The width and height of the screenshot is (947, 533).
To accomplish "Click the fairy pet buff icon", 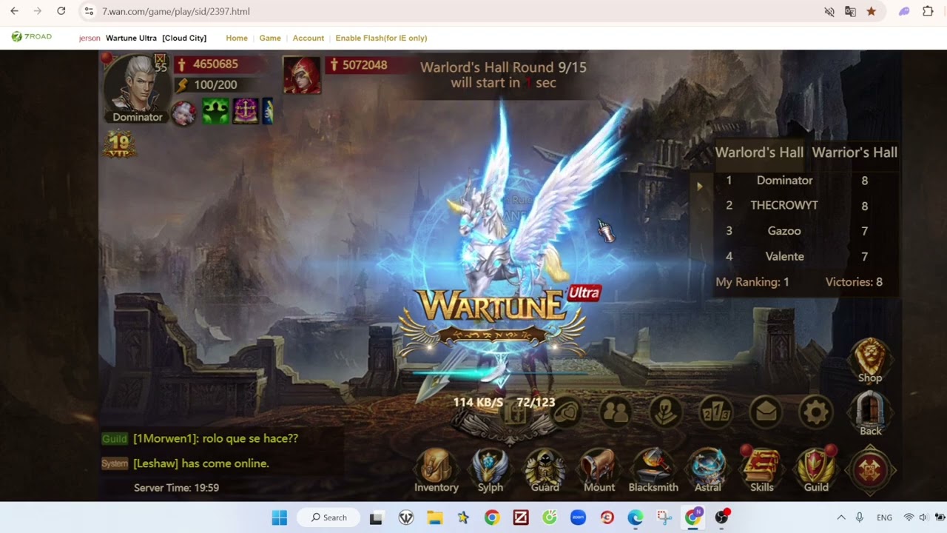I will pos(184,112).
